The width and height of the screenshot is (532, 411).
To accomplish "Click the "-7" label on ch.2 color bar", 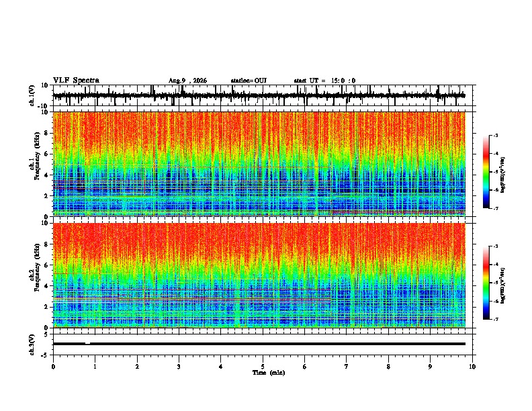I will click(495, 319).
